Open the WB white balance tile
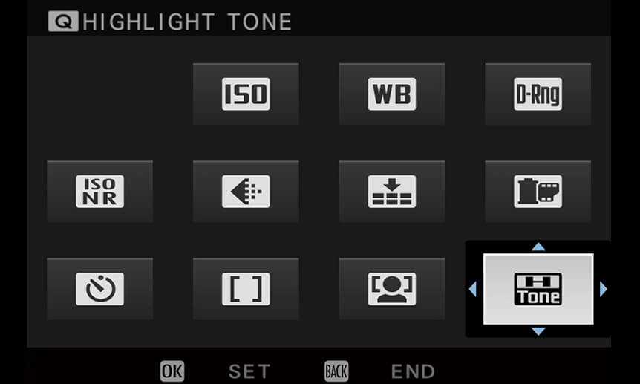 click(x=392, y=94)
